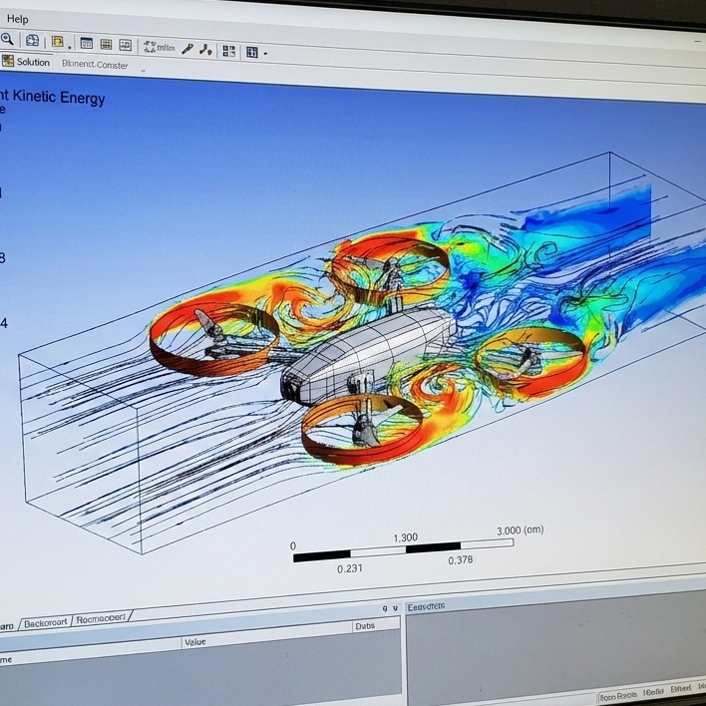Switch to the Solution tab
This screenshot has width=706, height=706.
click(x=32, y=62)
